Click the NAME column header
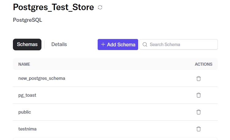This screenshot has height=140, width=230. point(24,64)
